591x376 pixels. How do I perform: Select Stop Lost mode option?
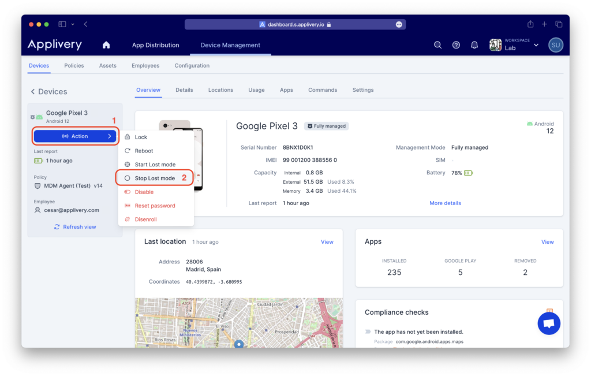[x=156, y=178]
